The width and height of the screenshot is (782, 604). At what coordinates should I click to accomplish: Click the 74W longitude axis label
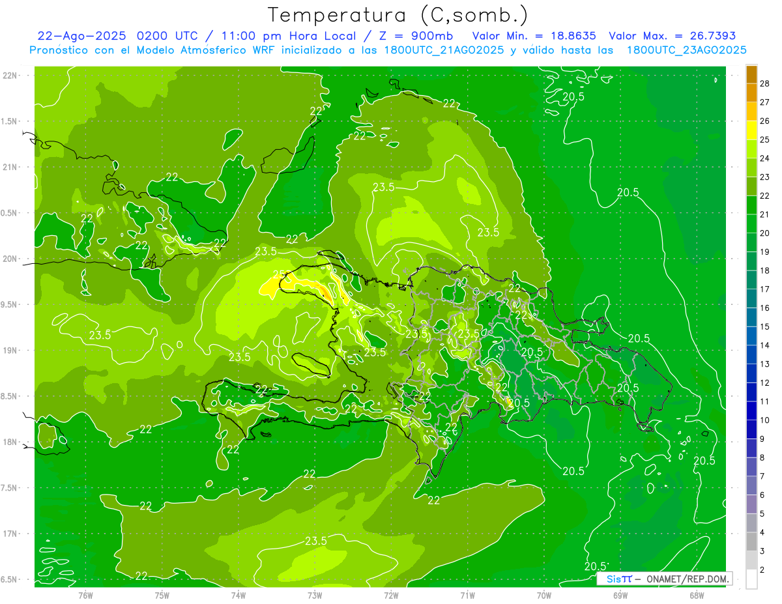point(239,595)
